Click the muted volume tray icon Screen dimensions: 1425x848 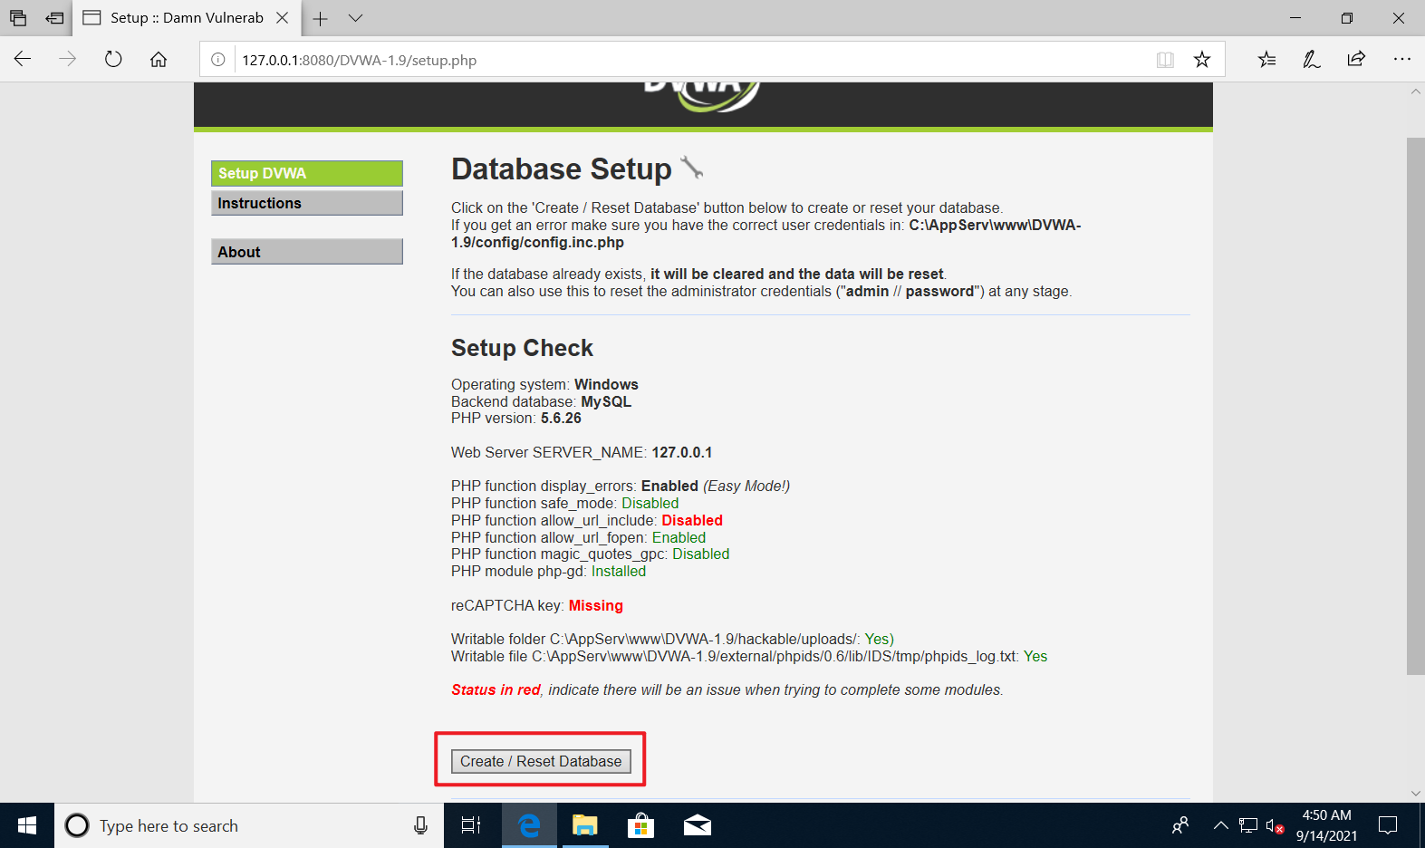1275,825
